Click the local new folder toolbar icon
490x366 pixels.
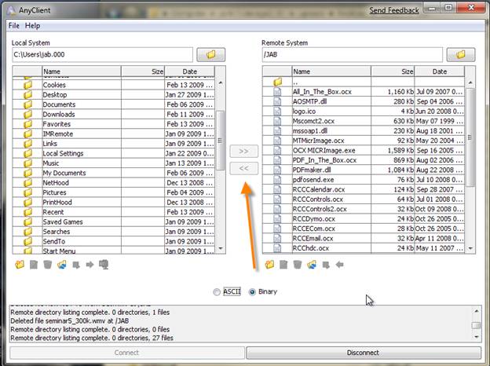(20, 265)
